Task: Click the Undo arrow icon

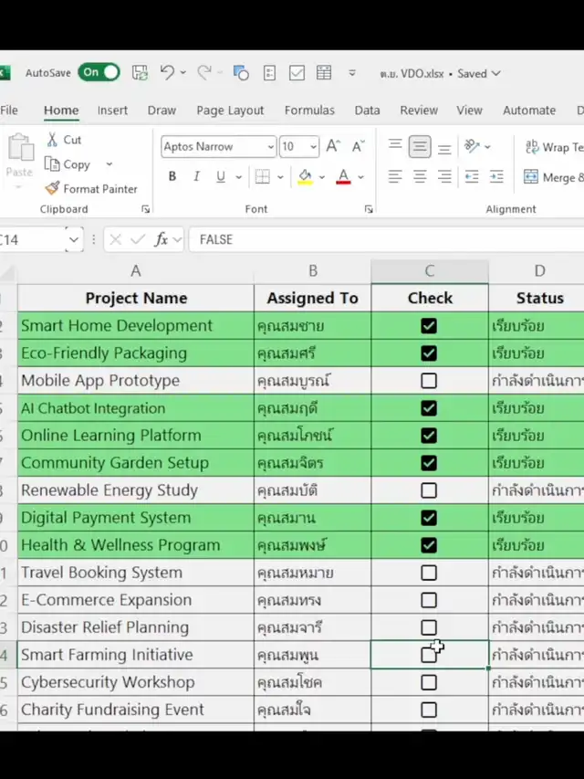Action: [x=167, y=73]
